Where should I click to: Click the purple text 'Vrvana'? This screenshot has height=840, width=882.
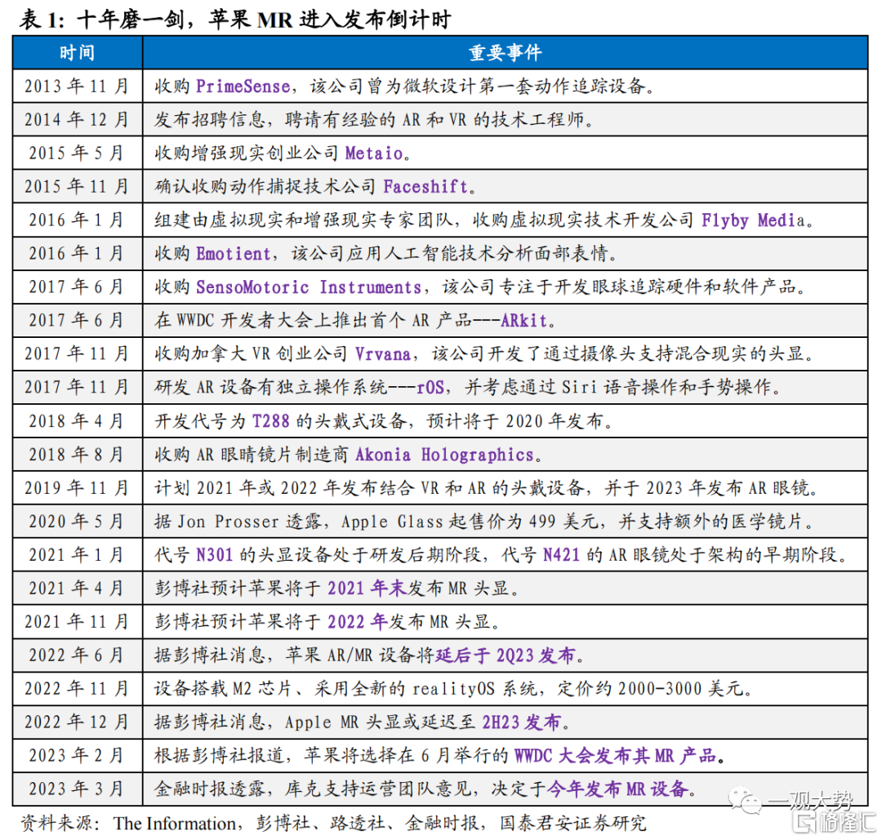point(383,353)
